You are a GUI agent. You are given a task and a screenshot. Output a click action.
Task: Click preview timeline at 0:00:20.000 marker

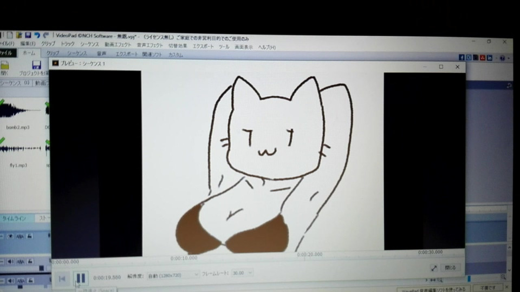click(x=309, y=254)
